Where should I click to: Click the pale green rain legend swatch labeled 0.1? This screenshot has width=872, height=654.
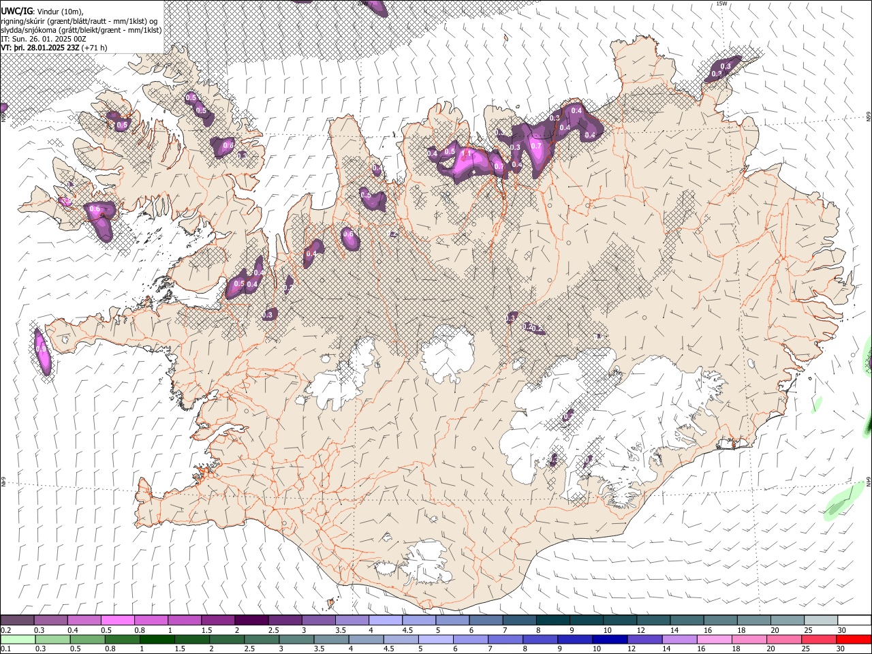tap(18, 639)
